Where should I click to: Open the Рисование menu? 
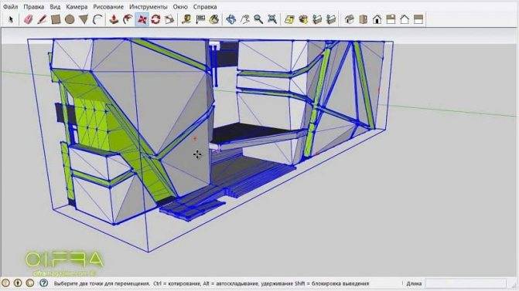point(108,7)
